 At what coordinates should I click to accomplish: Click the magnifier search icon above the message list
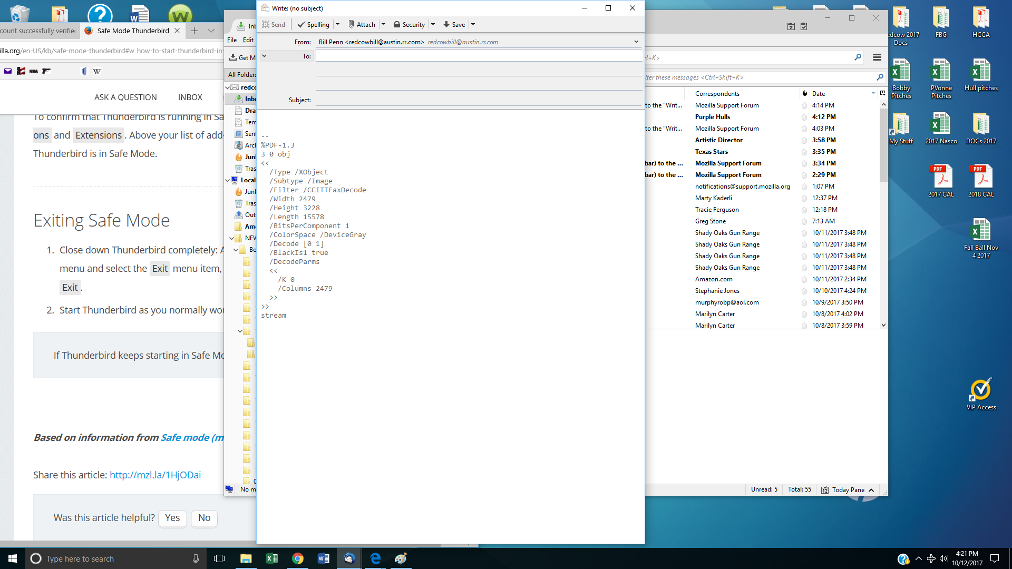tap(880, 77)
